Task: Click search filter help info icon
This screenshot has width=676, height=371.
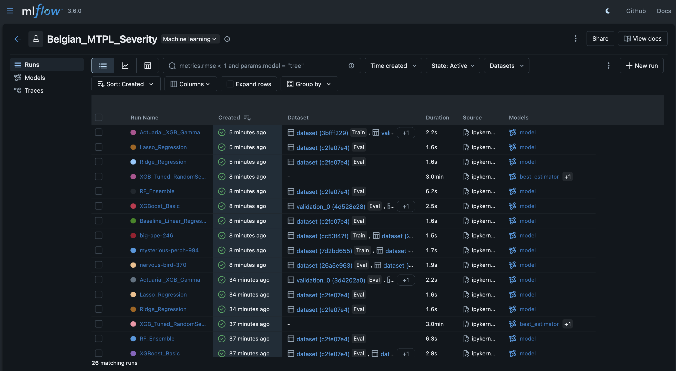Action: pos(351,66)
